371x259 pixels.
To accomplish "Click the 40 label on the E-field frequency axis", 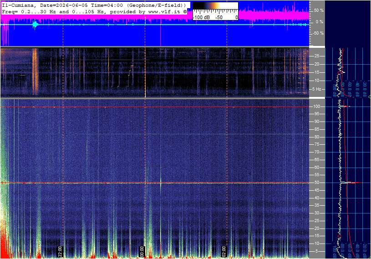I will (x=317, y=198).
